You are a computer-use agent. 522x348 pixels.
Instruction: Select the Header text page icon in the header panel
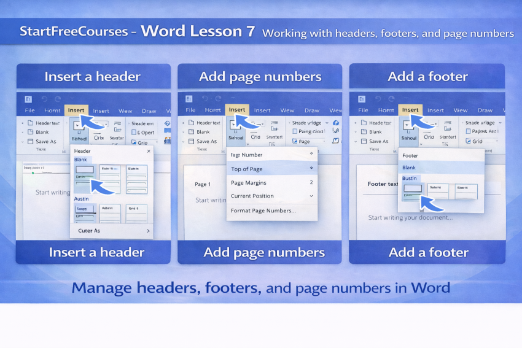30,123
